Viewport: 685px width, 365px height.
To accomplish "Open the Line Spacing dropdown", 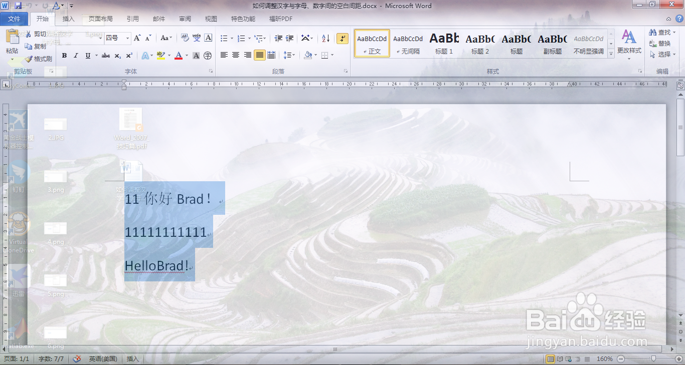I will click(x=289, y=55).
